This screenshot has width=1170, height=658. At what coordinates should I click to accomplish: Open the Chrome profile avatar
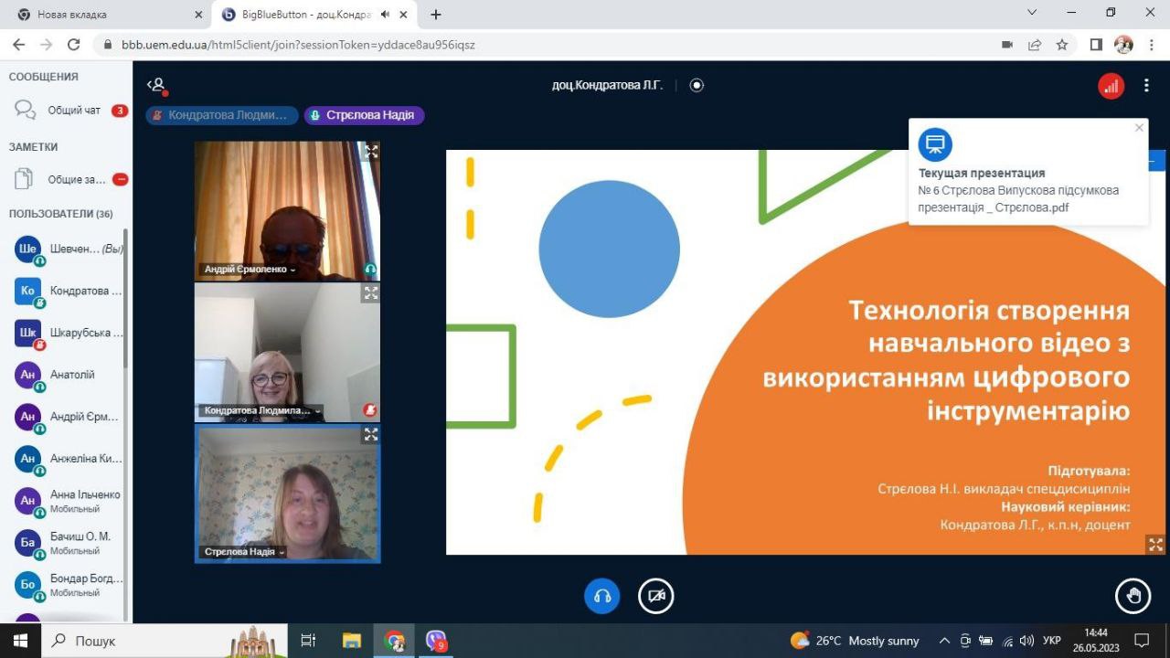click(x=1124, y=44)
